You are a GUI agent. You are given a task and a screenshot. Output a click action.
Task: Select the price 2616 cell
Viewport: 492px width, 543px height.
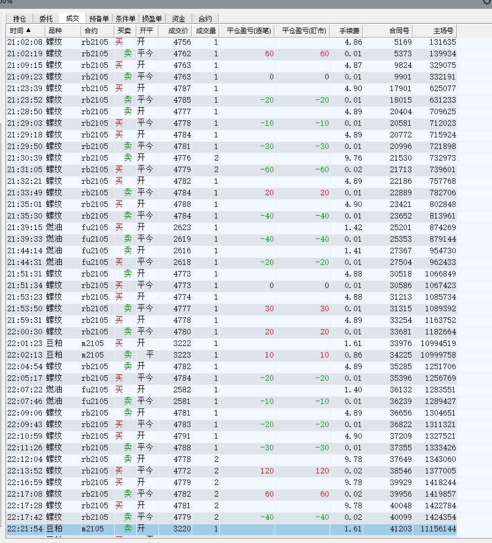pos(182,251)
